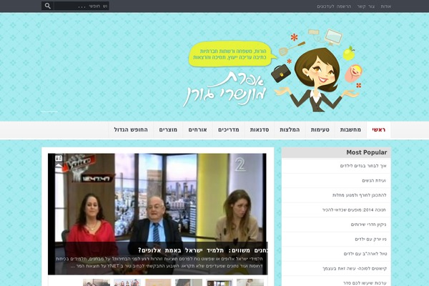429x286 pixels.
Task: Open the סדנאות menu item
Action: pos(260,129)
